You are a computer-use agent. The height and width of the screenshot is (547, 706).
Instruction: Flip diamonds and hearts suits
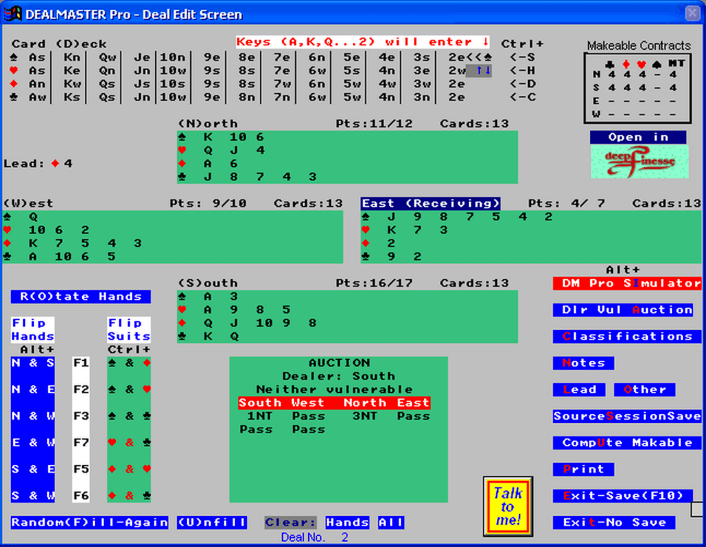pos(129,469)
